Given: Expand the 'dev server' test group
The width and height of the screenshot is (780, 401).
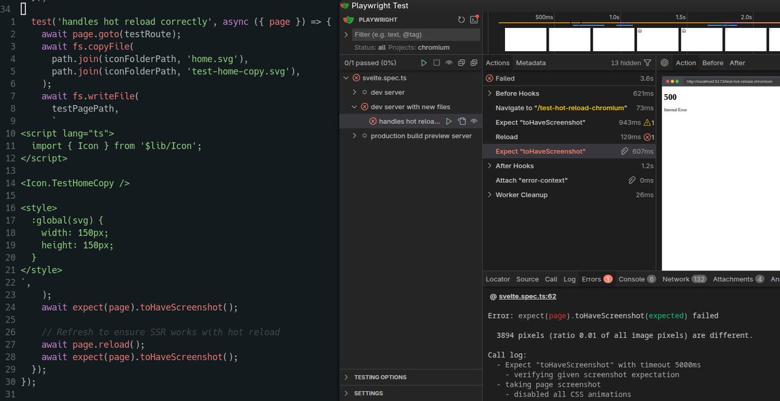Looking at the screenshot, I should (354, 93).
